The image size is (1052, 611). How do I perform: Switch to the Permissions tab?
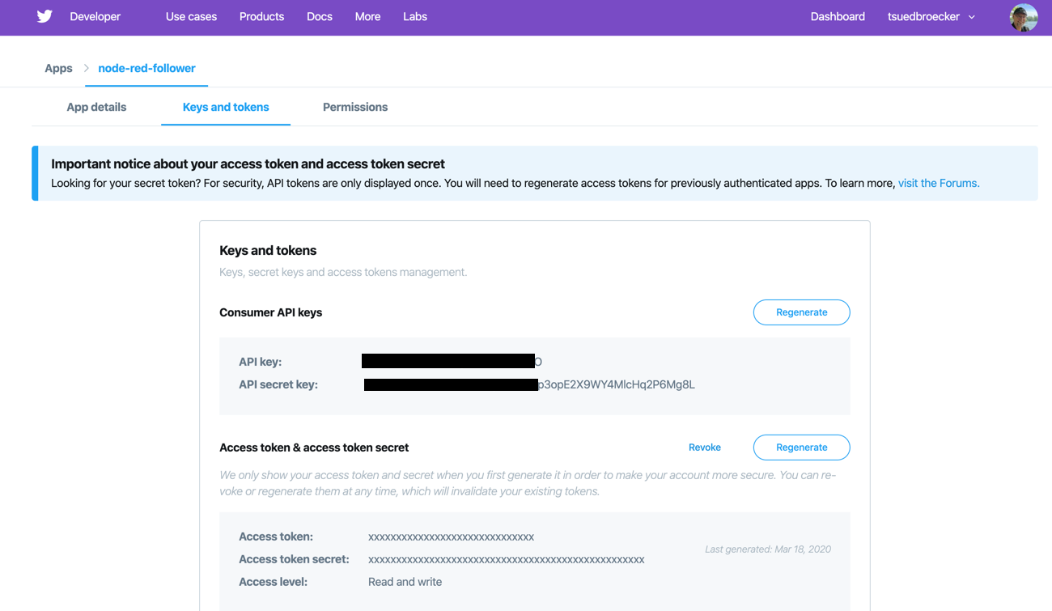[355, 107]
